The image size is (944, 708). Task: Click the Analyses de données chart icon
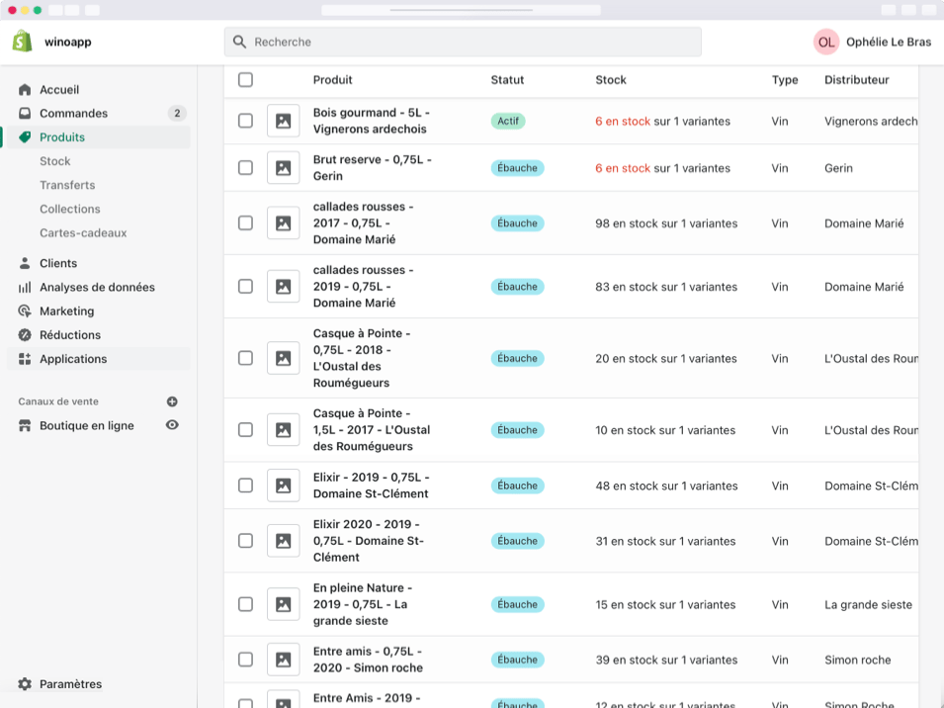pyautogui.click(x=25, y=287)
